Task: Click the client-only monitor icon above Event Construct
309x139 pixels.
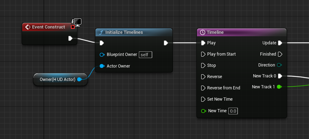Action: click(78, 22)
